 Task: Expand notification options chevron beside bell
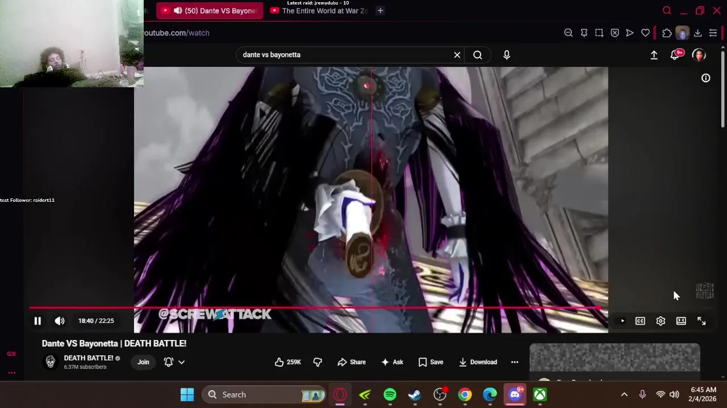[182, 362]
